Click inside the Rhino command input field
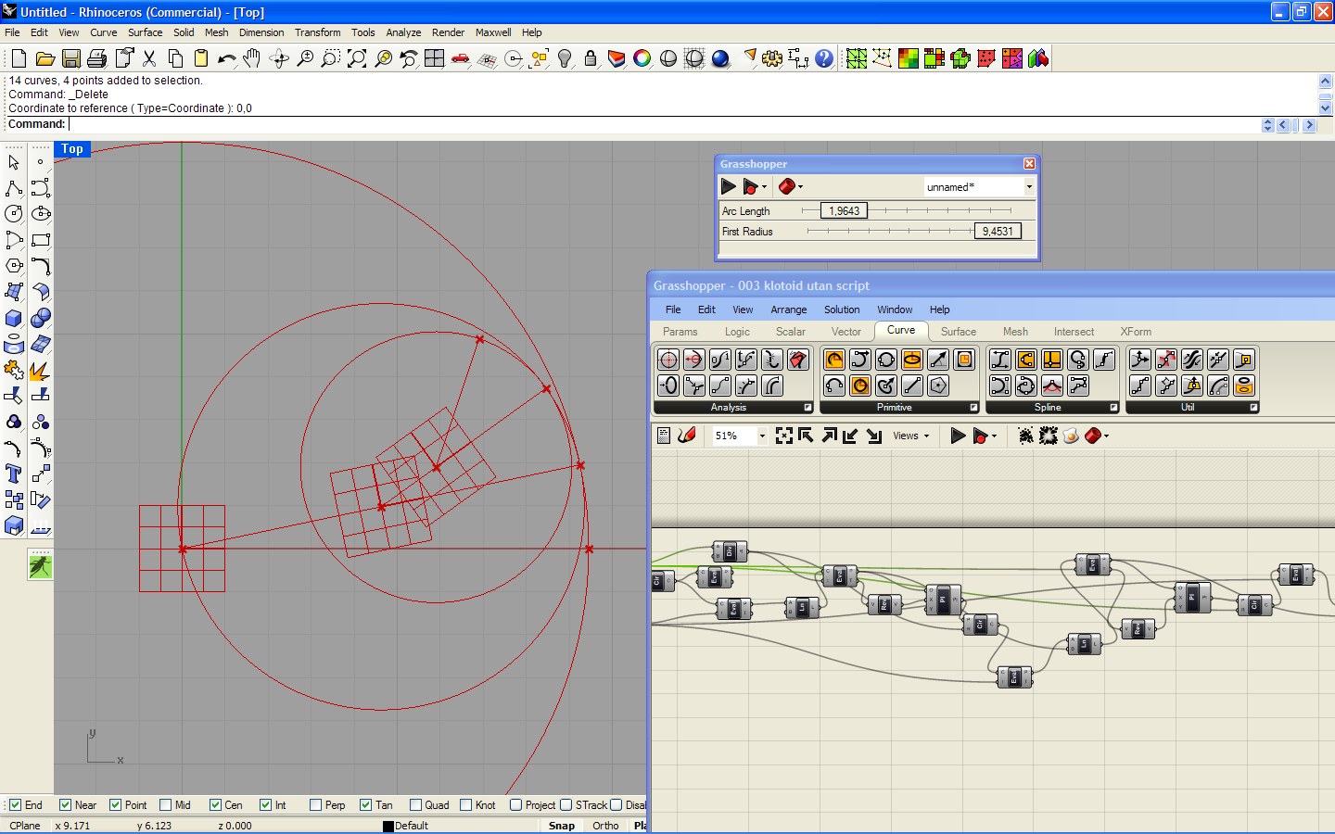 (278, 123)
